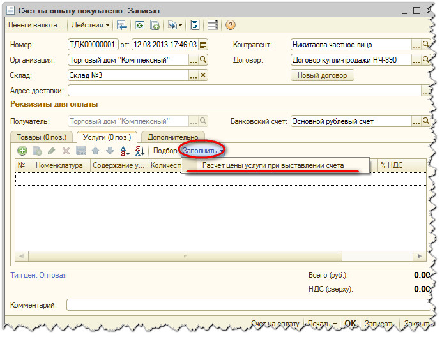This screenshot has height=337, width=442.
Task: Switch to the Товары (0 поз.) tab
Action: click(x=42, y=137)
